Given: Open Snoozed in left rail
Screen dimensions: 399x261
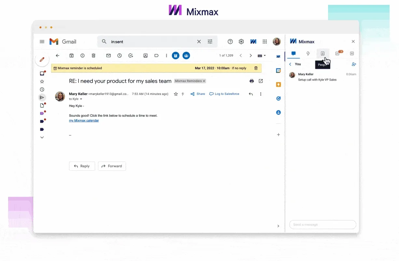Looking at the screenshot, I should tap(42, 89).
